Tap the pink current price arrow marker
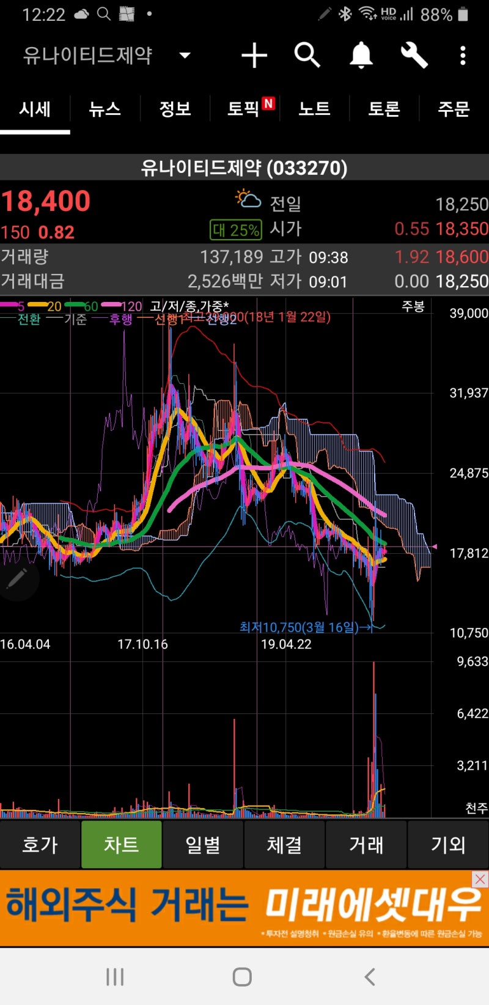The image size is (489, 1005). coord(435,547)
